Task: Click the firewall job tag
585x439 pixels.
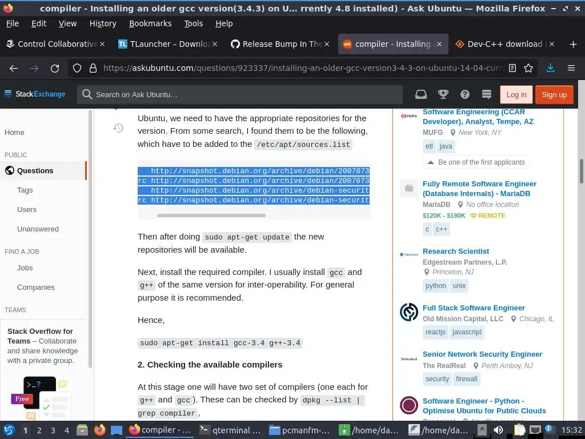Action: (466, 380)
